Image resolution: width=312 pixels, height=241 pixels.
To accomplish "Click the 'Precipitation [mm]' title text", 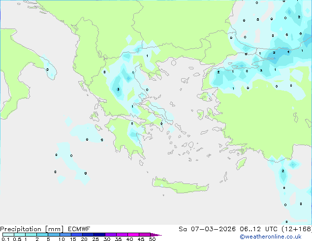I will pyautogui.click(x=31, y=229).
